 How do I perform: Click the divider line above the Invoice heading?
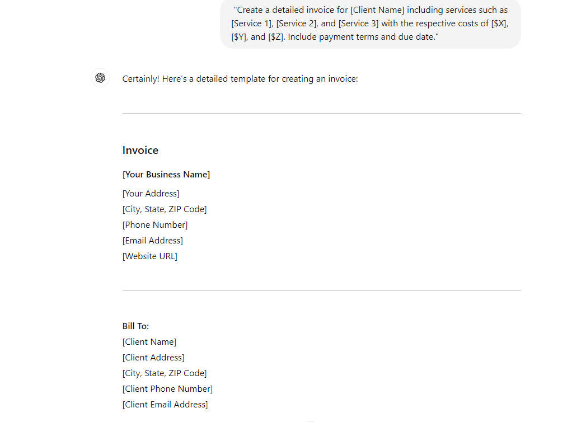tap(321, 114)
